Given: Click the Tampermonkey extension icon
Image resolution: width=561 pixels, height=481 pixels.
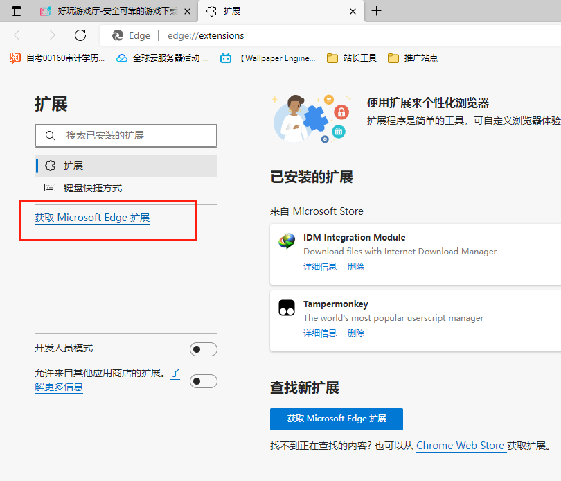Looking at the screenshot, I should click(287, 308).
